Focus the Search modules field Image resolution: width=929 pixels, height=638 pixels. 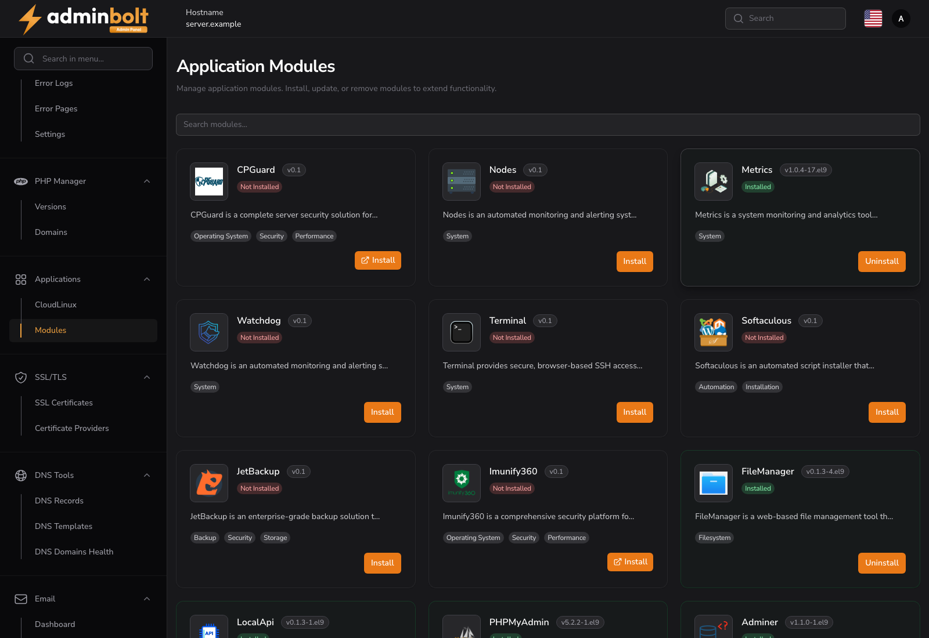[x=548, y=125]
